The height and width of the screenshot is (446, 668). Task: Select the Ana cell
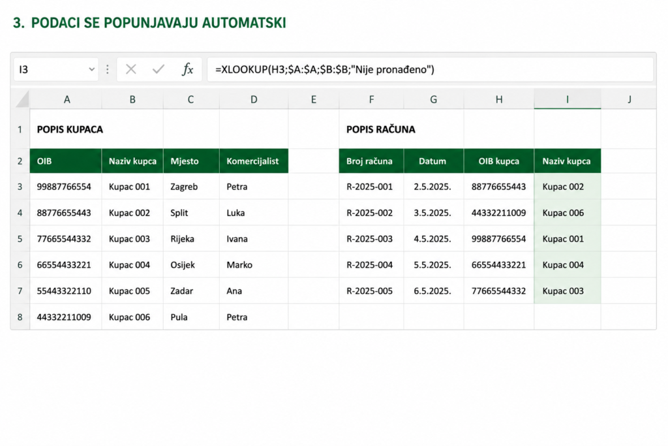(254, 291)
